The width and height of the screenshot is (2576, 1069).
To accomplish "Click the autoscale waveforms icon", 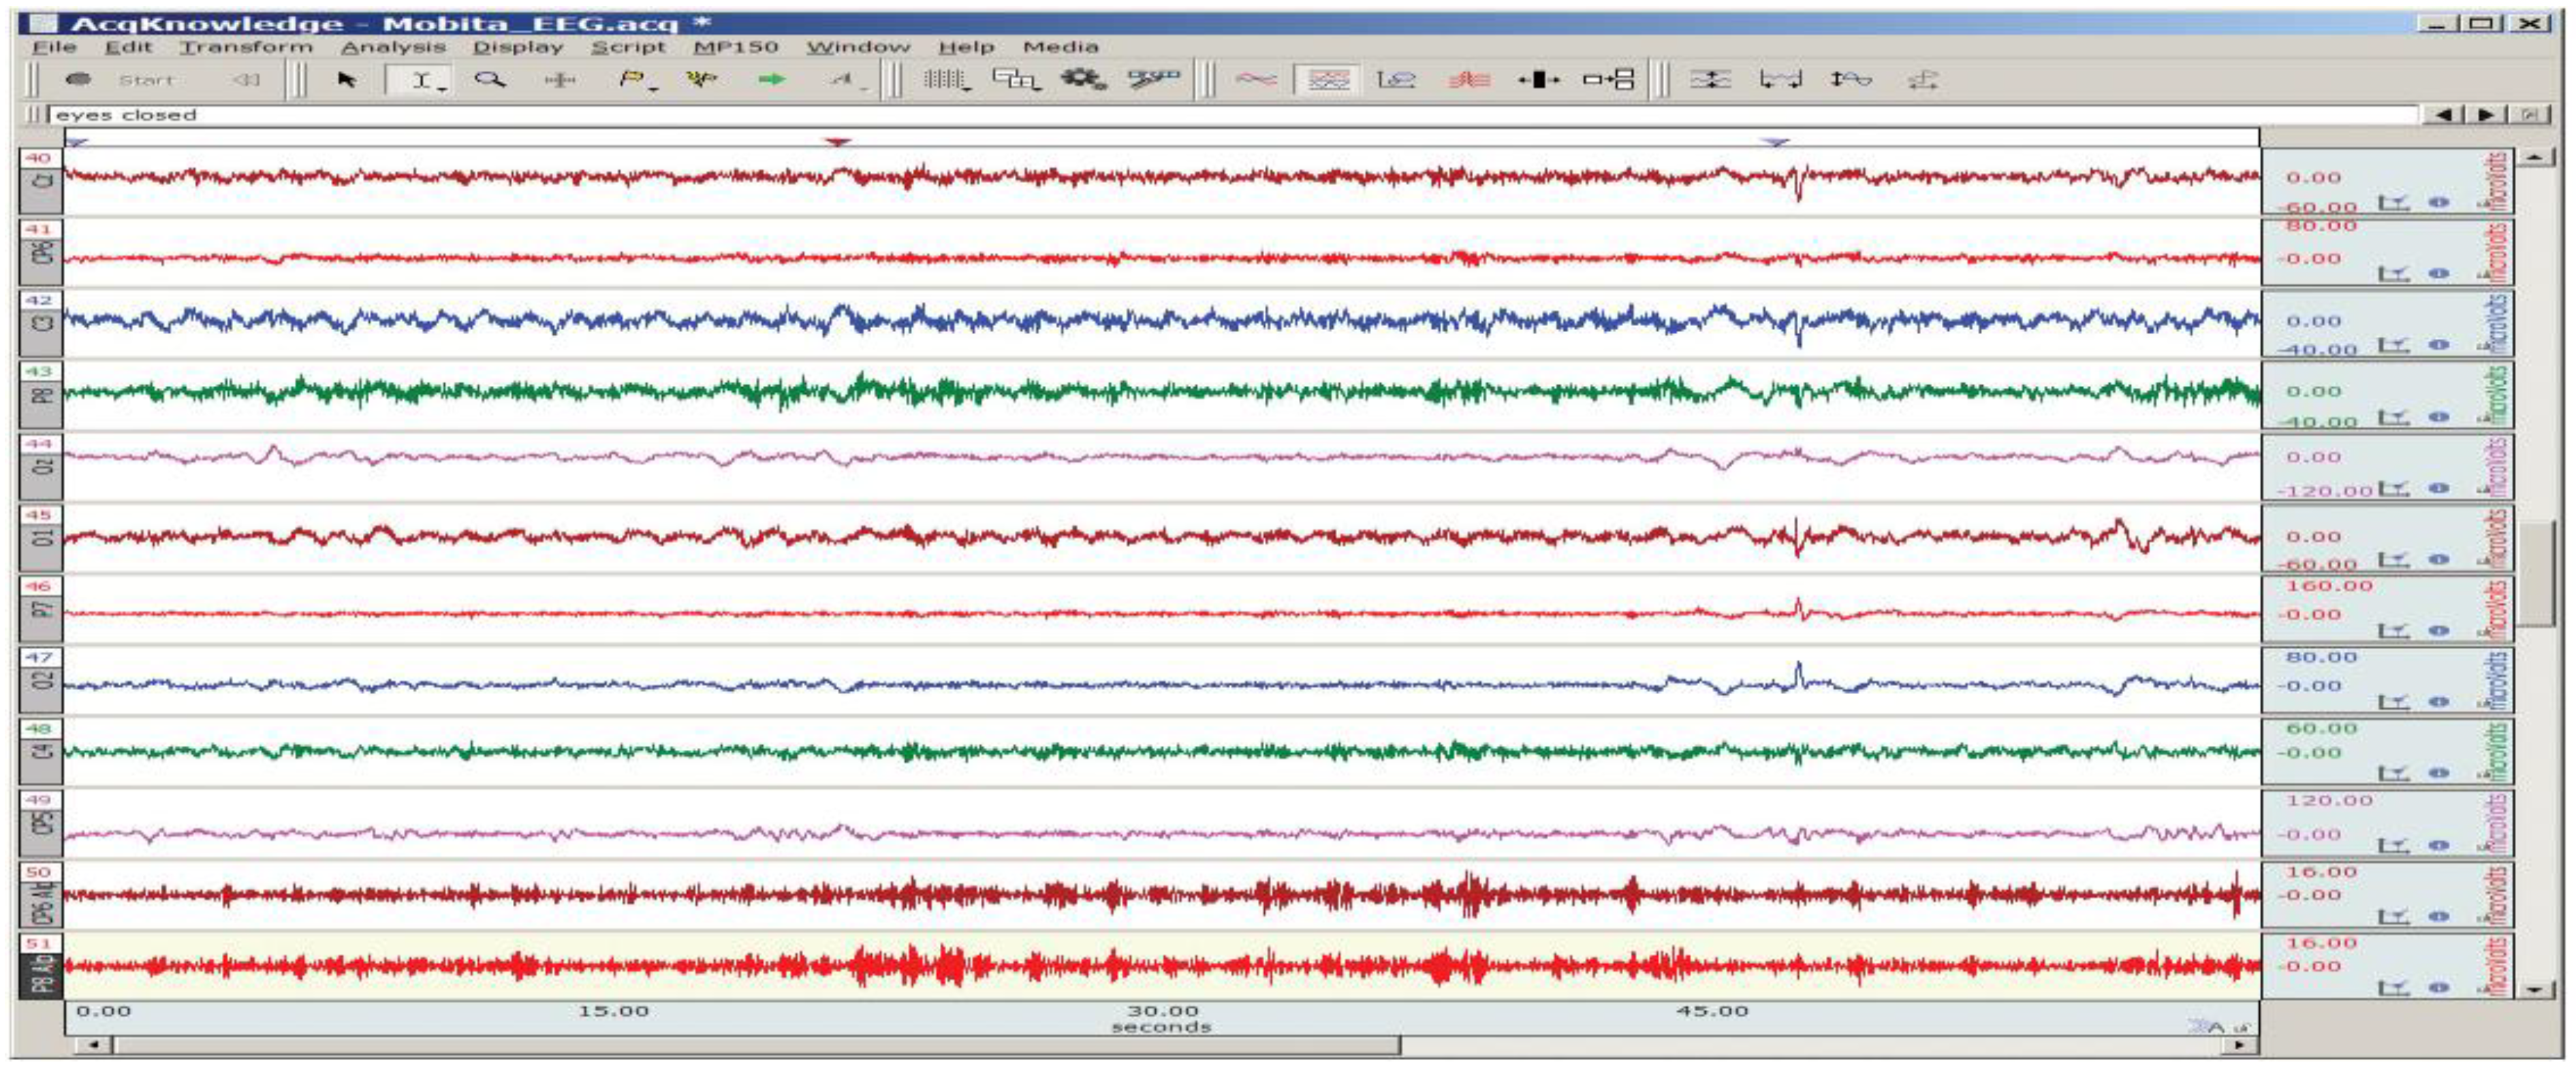I will pyautogui.click(x=1710, y=80).
